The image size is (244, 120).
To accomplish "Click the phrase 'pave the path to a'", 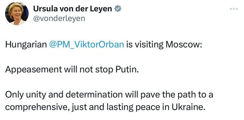I will pos(177,95).
